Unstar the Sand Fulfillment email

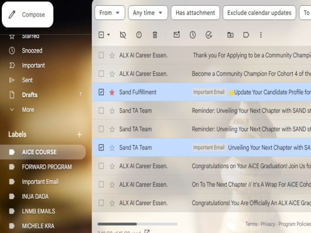(x=112, y=92)
